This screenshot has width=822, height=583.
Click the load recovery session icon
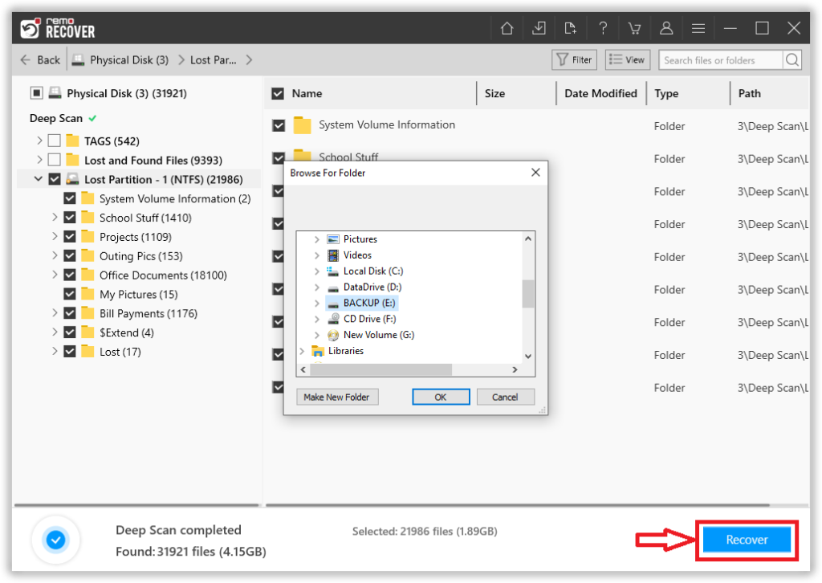click(x=571, y=28)
